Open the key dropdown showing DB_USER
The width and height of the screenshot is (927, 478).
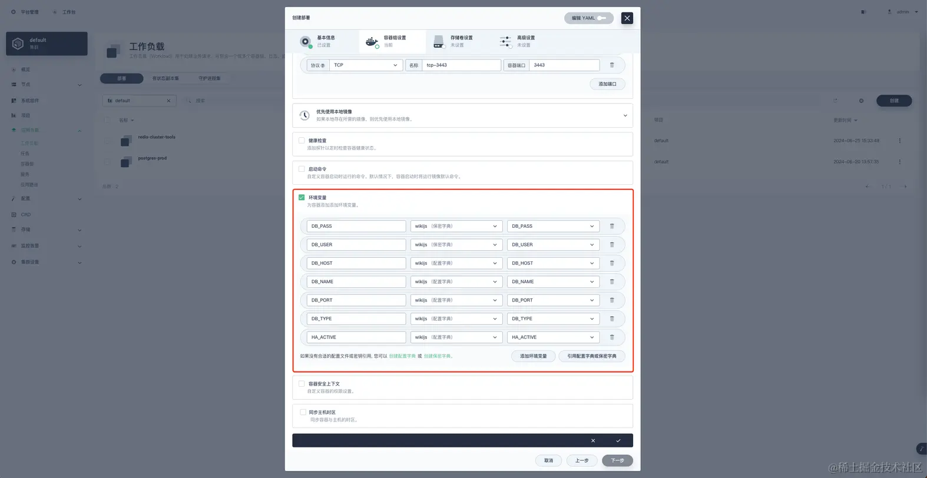click(x=553, y=244)
